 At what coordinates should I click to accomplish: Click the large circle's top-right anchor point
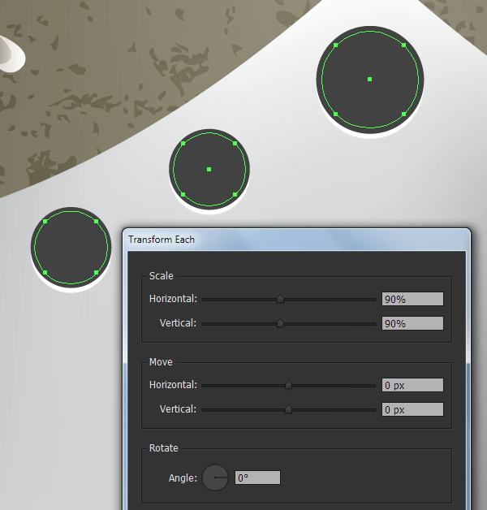click(403, 45)
